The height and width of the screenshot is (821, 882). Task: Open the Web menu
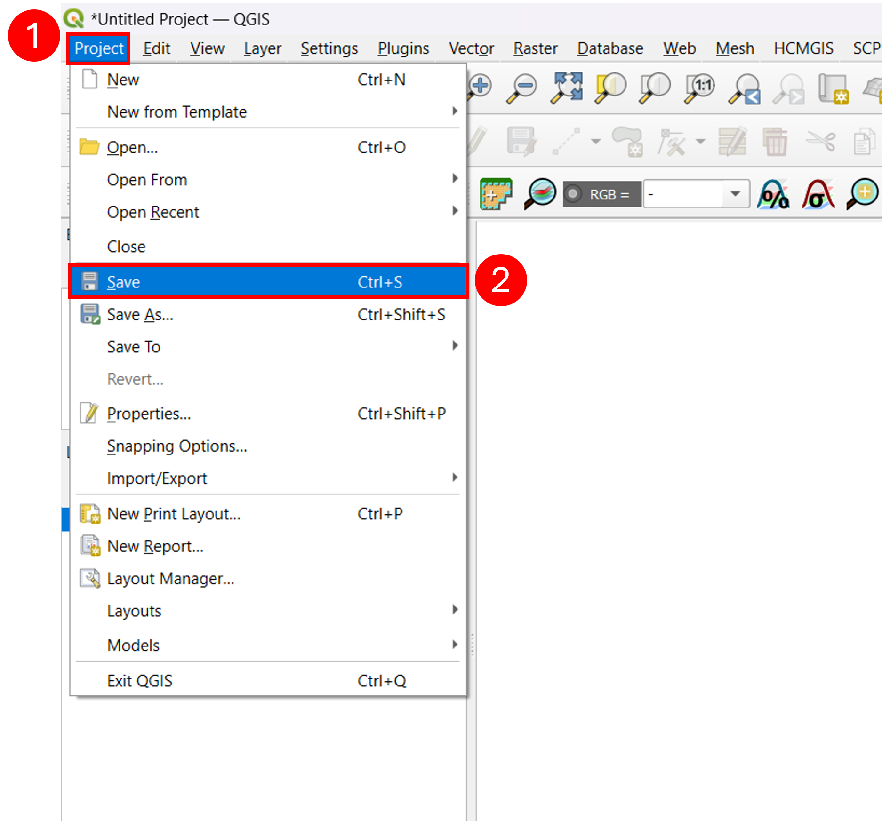pos(680,48)
